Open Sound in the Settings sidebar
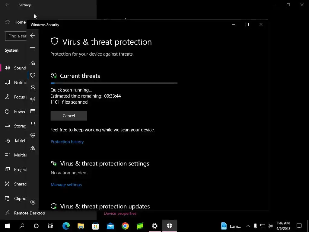Screen dimensions: 309x232 click(15, 68)
